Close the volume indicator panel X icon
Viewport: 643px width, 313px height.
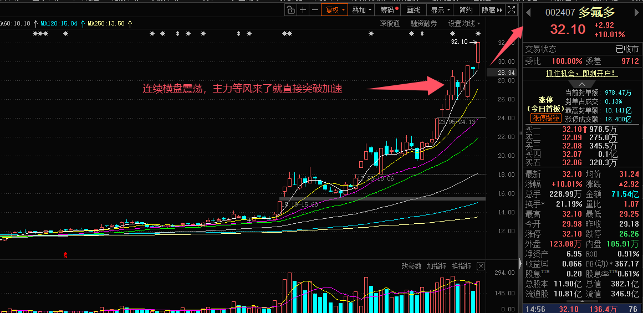point(481,266)
